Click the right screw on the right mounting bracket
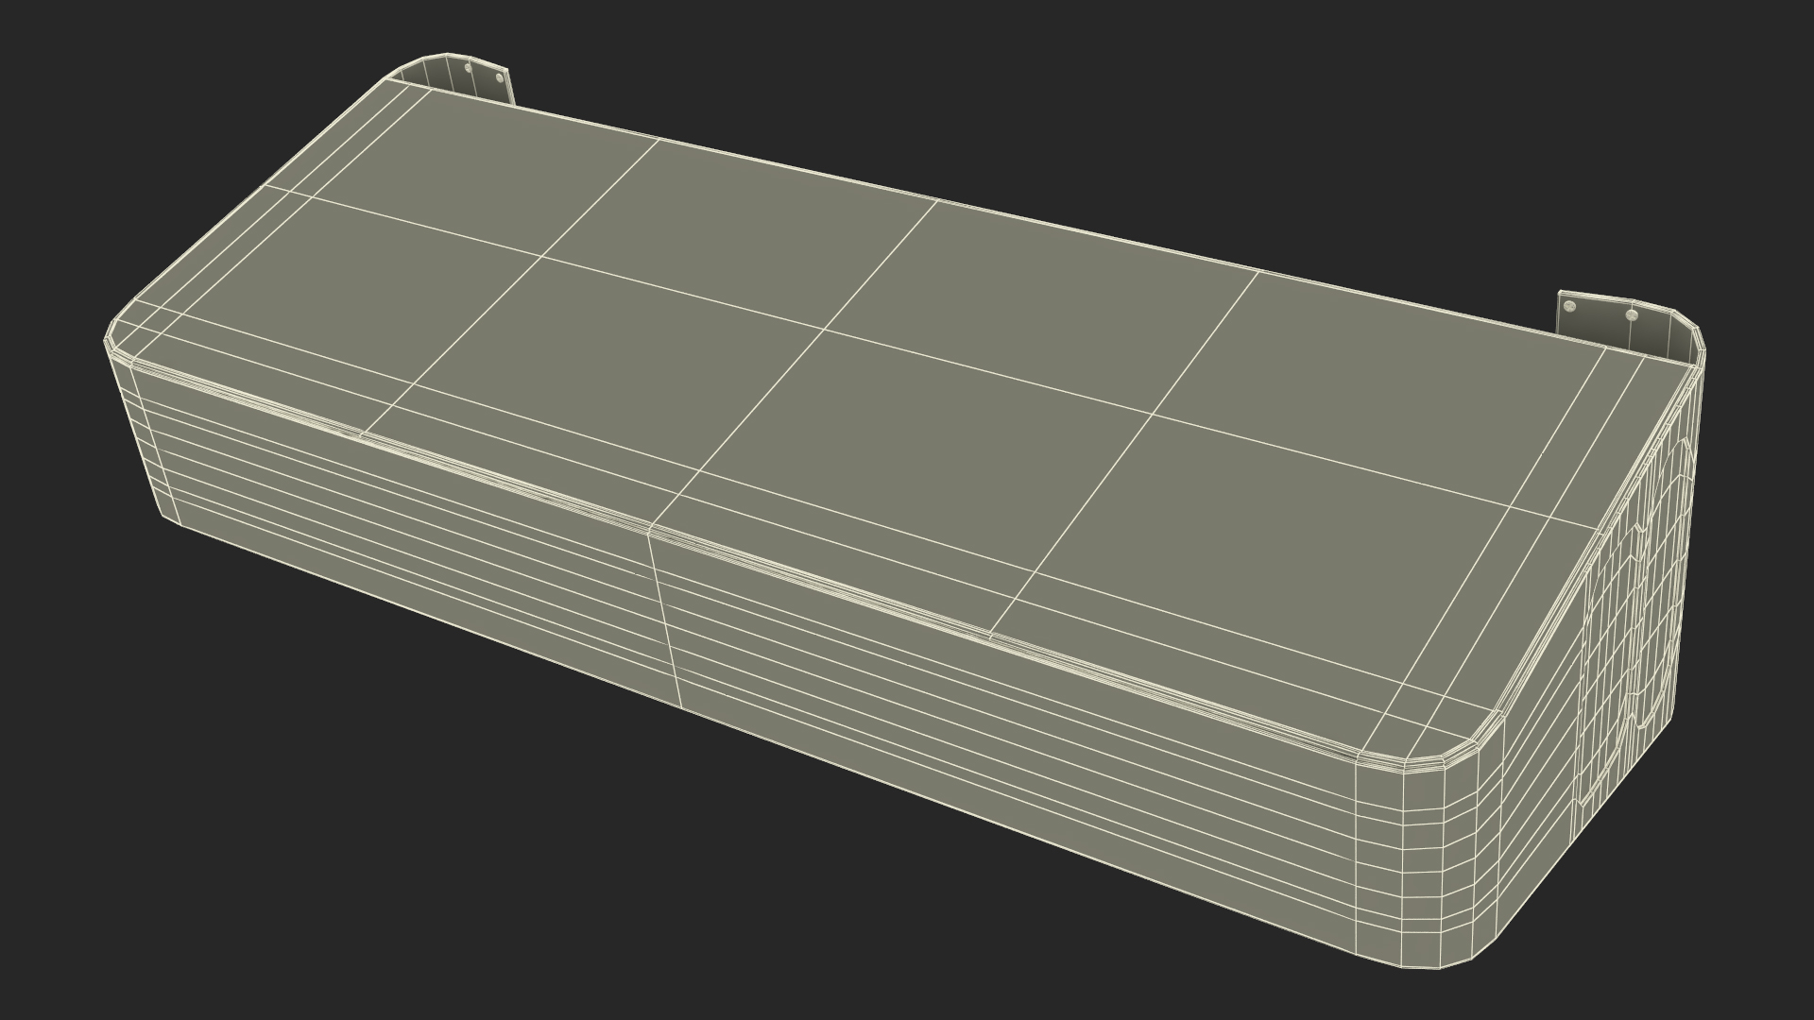The image size is (1814, 1020). [x=1632, y=316]
